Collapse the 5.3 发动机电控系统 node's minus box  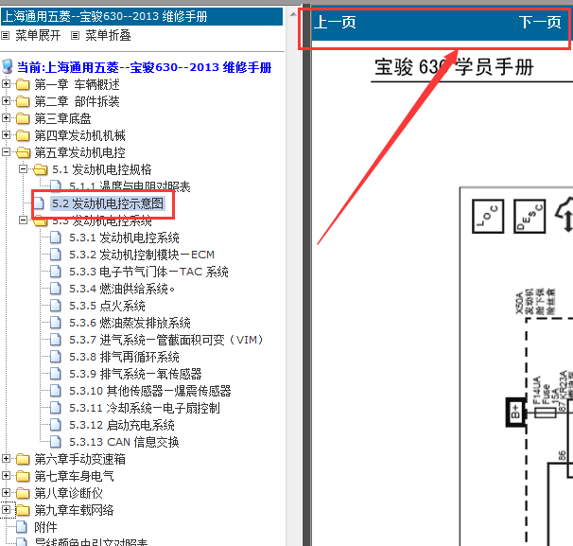click(x=23, y=220)
